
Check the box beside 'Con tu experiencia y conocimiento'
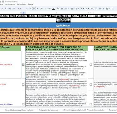(x=91, y=84)
